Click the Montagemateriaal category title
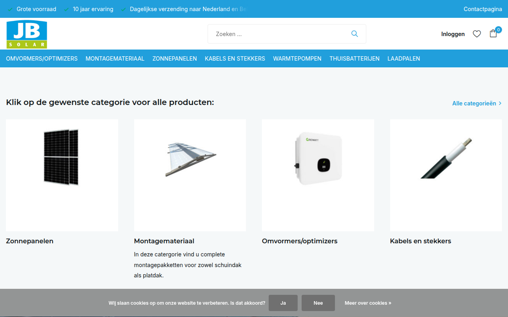This screenshot has height=317, width=508. click(164, 241)
